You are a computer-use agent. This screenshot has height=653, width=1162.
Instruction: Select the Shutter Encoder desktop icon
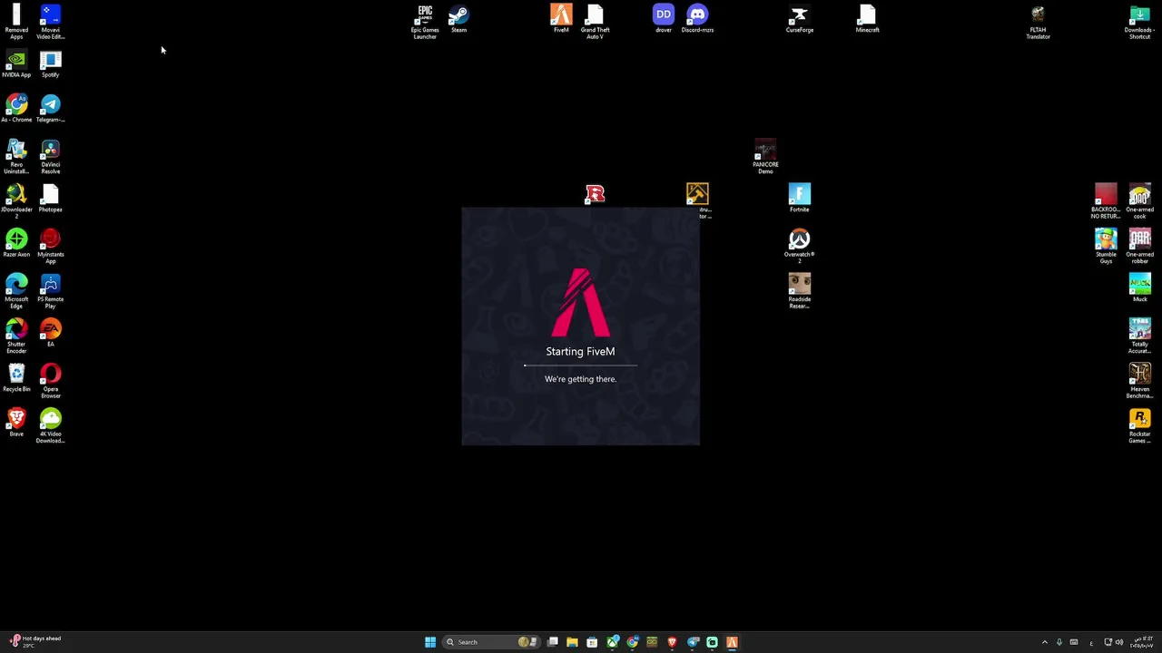[x=16, y=336]
